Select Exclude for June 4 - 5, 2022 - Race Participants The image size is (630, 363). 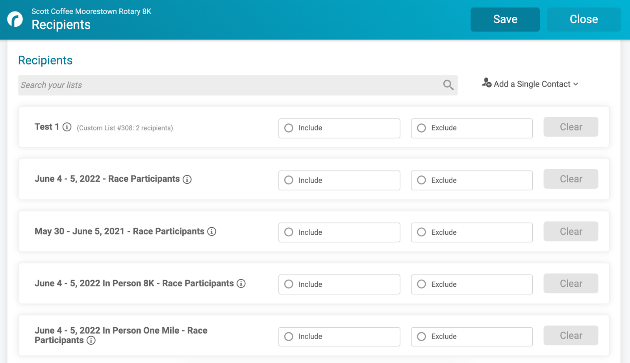tap(472, 181)
